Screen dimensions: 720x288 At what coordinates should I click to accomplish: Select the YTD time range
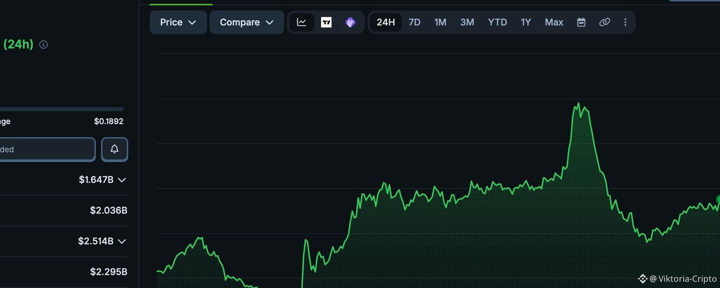point(497,22)
